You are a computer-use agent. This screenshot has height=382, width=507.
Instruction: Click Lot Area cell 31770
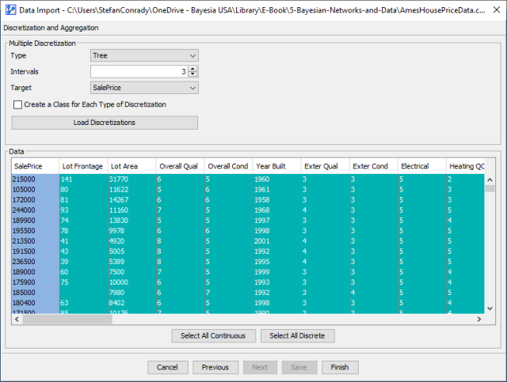coord(132,180)
